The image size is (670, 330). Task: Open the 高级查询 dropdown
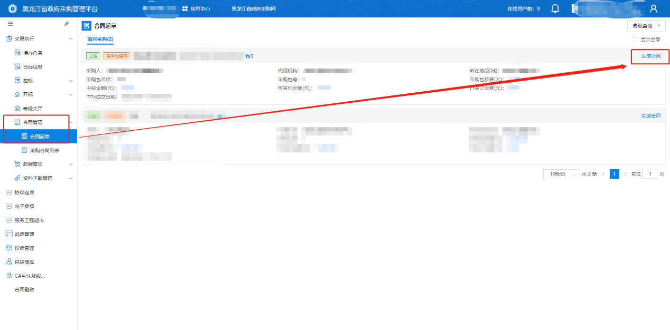tap(646, 26)
